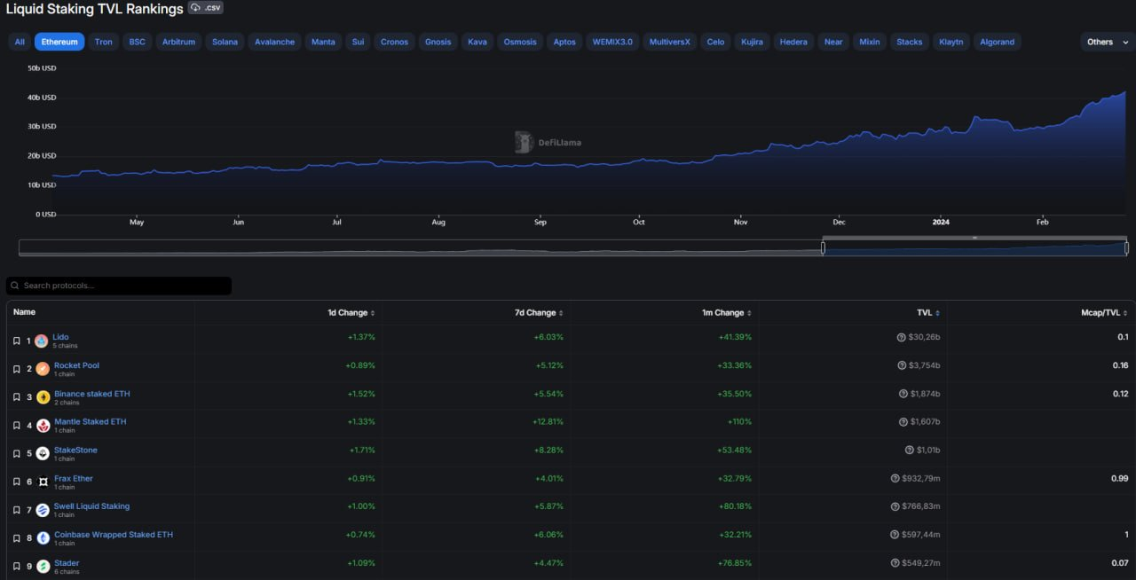Select the Ethereum chain filter

pos(59,42)
